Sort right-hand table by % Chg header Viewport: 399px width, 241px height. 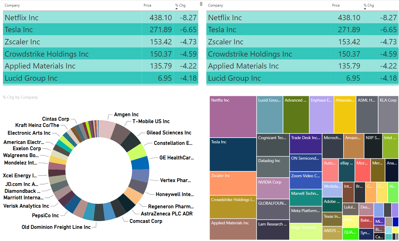click(x=369, y=5)
